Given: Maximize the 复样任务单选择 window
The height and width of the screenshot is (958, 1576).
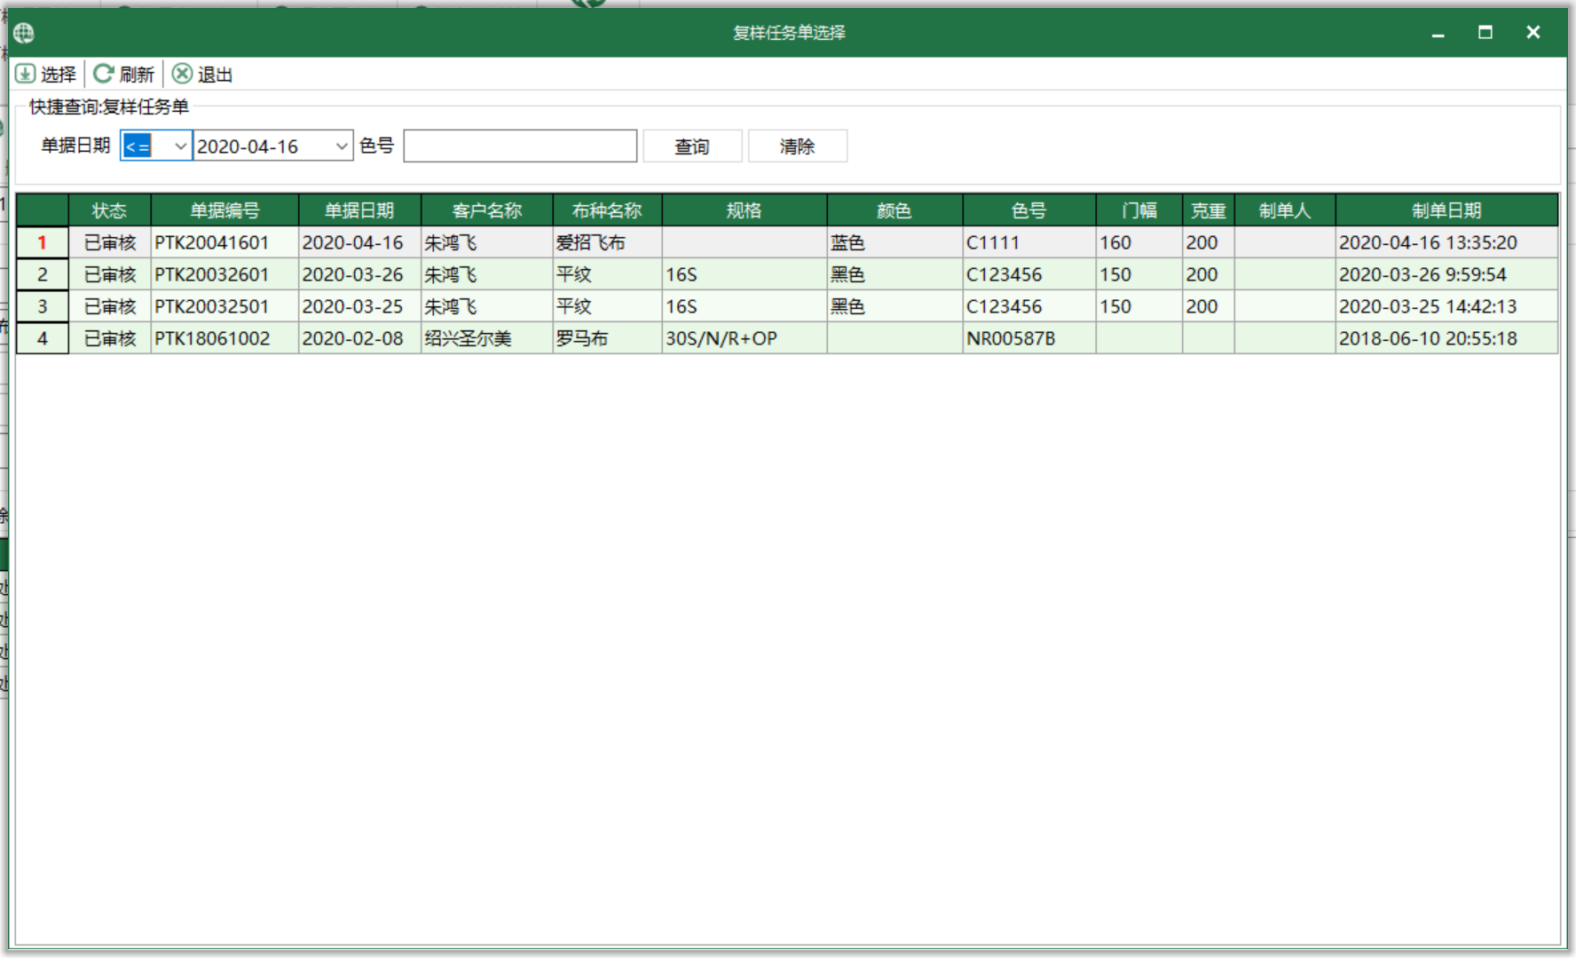Looking at the screenshot, I should pos(1485,33).
